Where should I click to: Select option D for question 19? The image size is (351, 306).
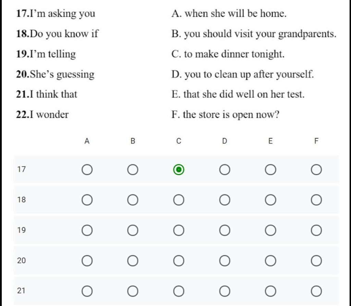[x=225, y=231]
